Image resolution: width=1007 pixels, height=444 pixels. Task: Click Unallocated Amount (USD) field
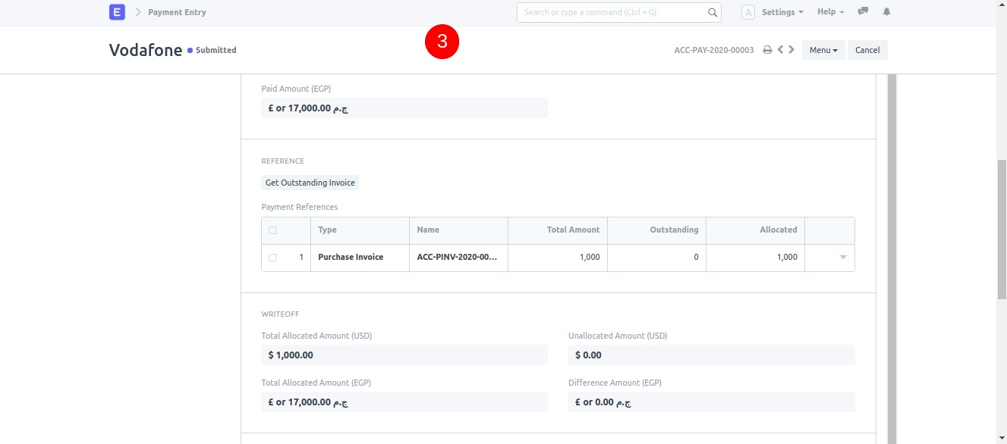pyautogui.click(x=712, y=355)
